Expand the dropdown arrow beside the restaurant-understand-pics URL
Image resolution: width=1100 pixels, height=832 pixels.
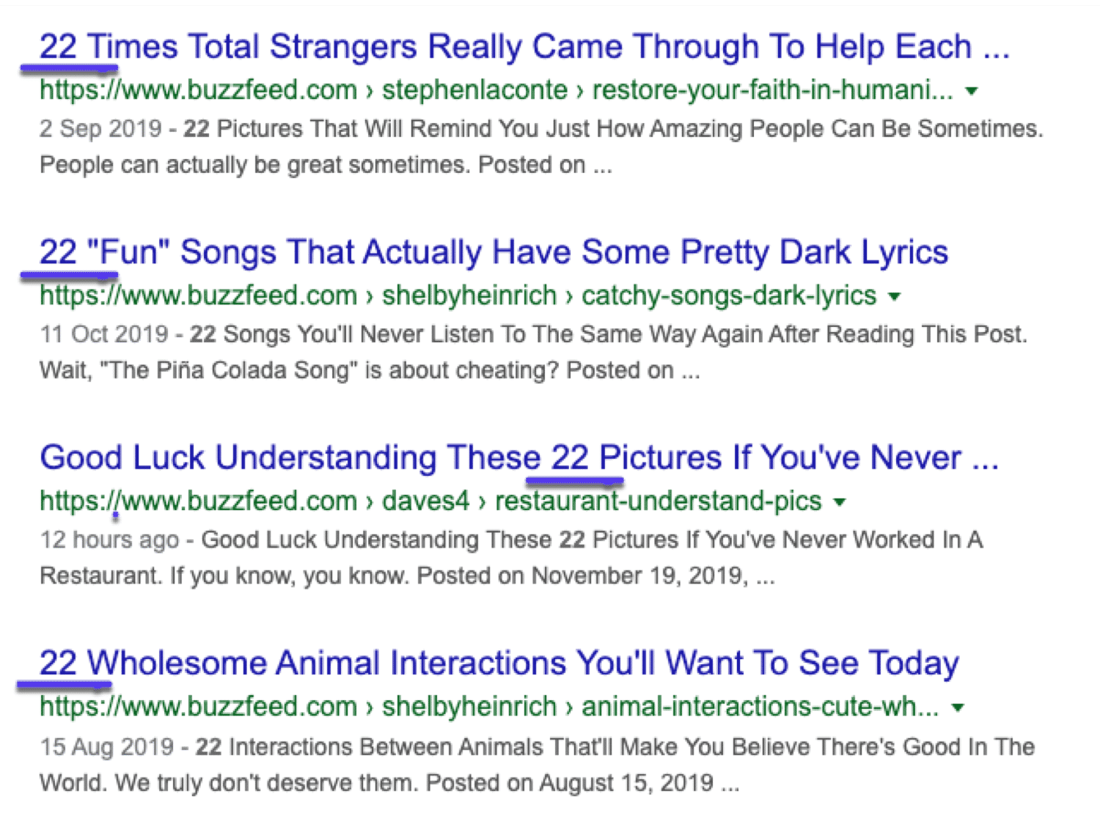(x=840, y=501)
